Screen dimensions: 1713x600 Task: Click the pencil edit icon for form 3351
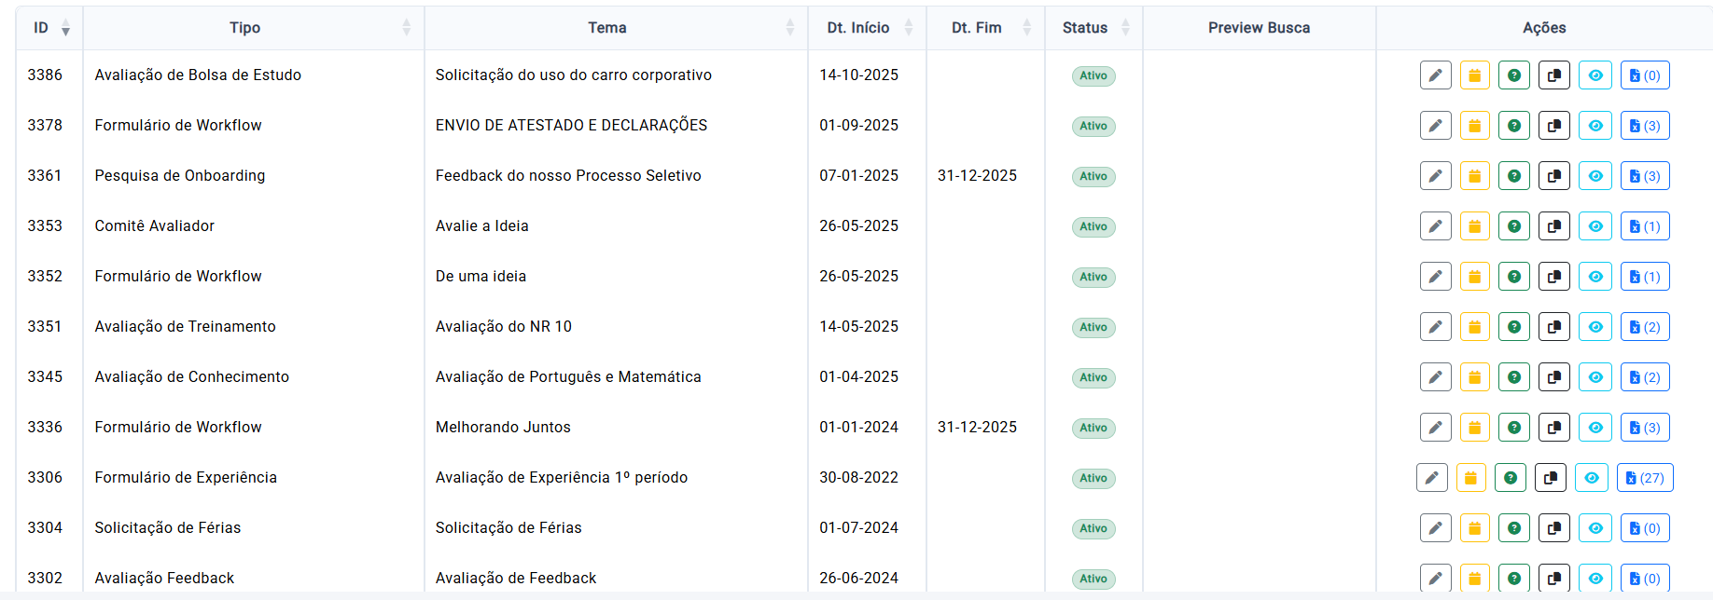(1435, 327)
